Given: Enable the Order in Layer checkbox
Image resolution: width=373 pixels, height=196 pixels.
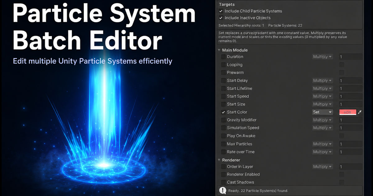Looking at the screenshot, I should click(x=223, y=166).
